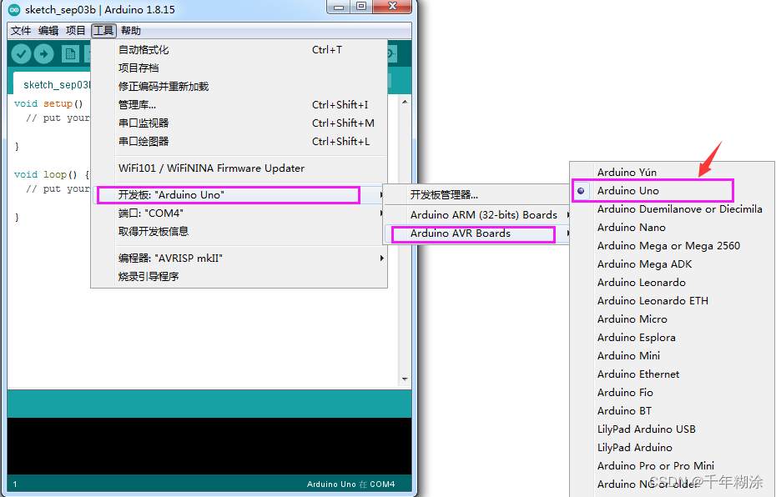This screenshot has width=776, height=497.
Task: Click the Upload arrow toolbar icon
Action: pos(44,54)
